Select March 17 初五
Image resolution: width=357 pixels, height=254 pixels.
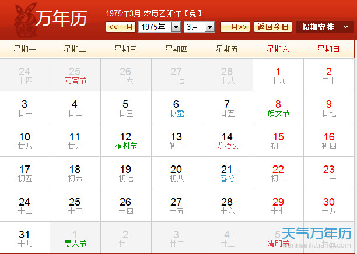click(x=24, y=173)
